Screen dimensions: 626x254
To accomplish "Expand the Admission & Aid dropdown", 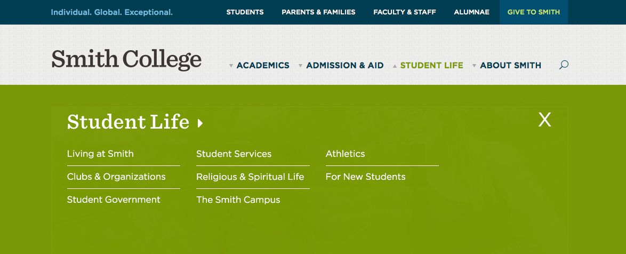I will (x=344, y=66).
